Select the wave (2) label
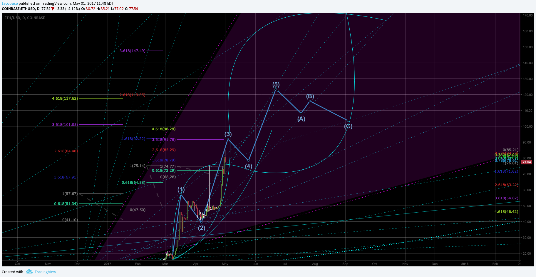 201,228
